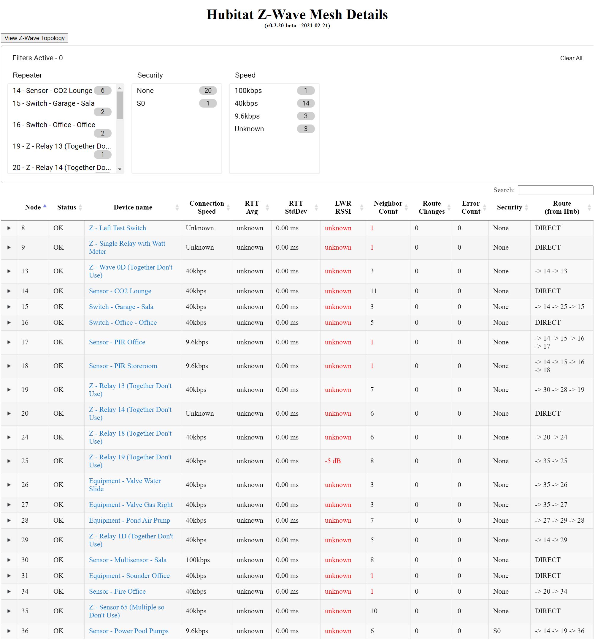The height and width of the screenshot is (643, 595).
Task: Sort table by Device name column
Action: click(133, 207)
